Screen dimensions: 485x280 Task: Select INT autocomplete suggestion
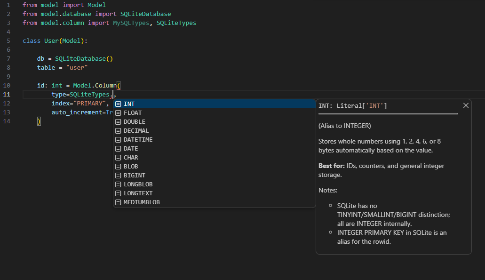(215, 104)
